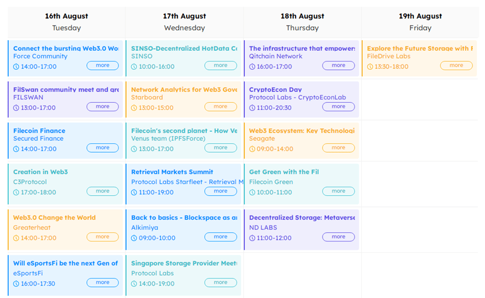The image size is (485, 298).
Task: Show more for Retrieval Markets Summit
Action: click(220, 191)
